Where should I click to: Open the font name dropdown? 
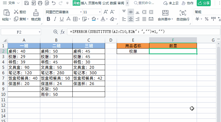81,12
